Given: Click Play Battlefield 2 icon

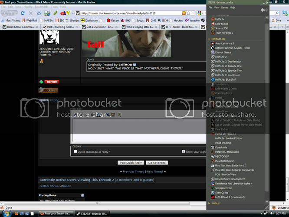Looking at the screenshot, I should [213, 161].
